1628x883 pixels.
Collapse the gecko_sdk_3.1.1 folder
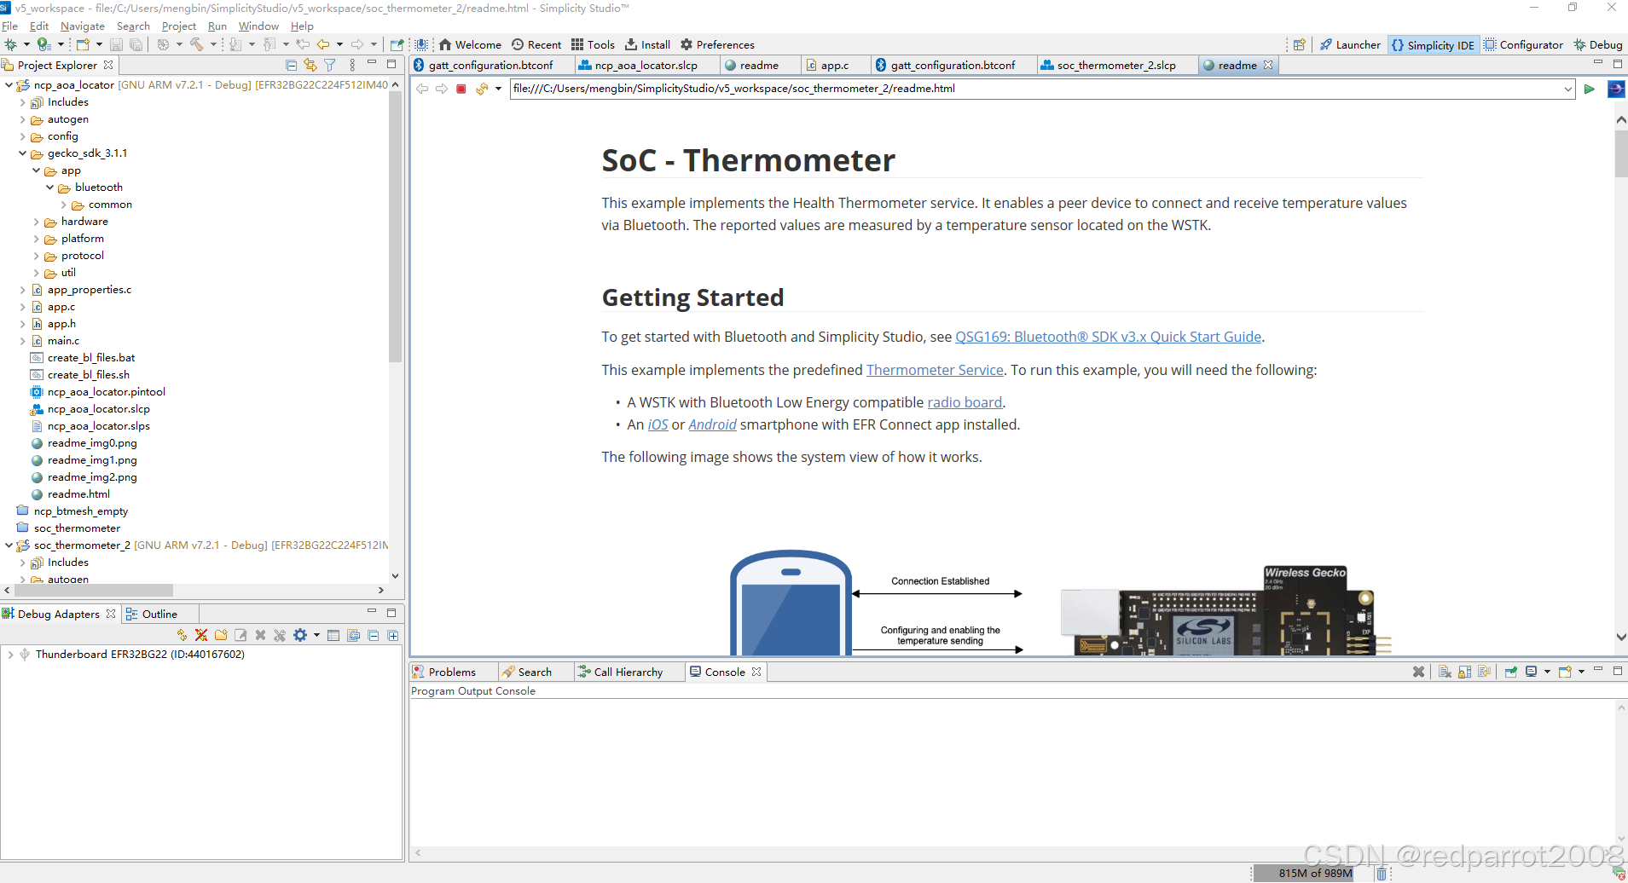[x=23, y=153]
